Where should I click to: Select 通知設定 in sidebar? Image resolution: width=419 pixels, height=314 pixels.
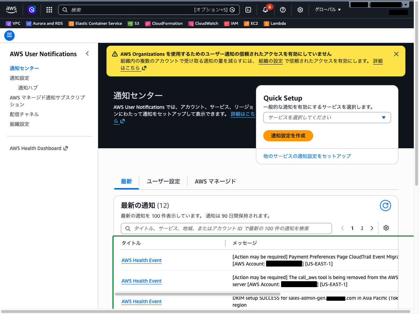coord(20,78)
